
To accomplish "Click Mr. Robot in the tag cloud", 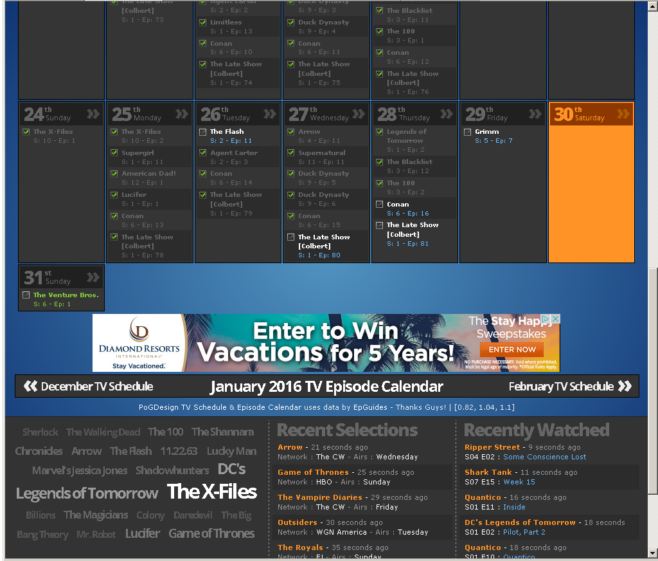I will tap(96, 535).
